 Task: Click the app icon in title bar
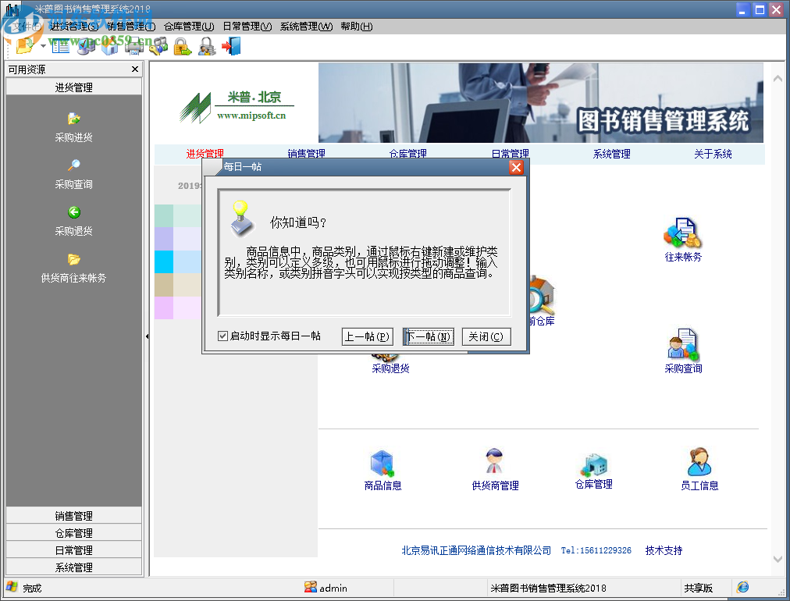coord(12,9)
